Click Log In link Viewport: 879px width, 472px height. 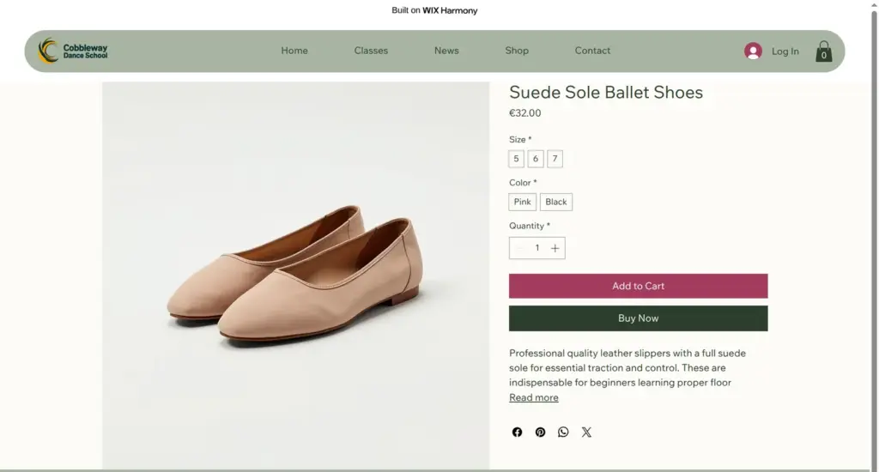point(785,51)
